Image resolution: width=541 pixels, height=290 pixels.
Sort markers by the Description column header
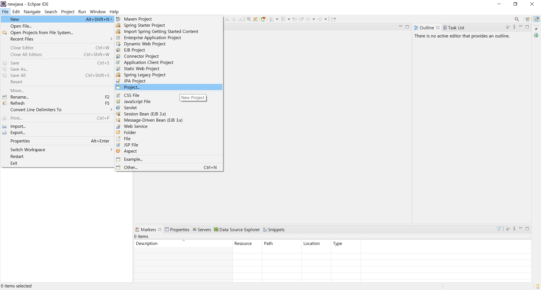(183, 243)
